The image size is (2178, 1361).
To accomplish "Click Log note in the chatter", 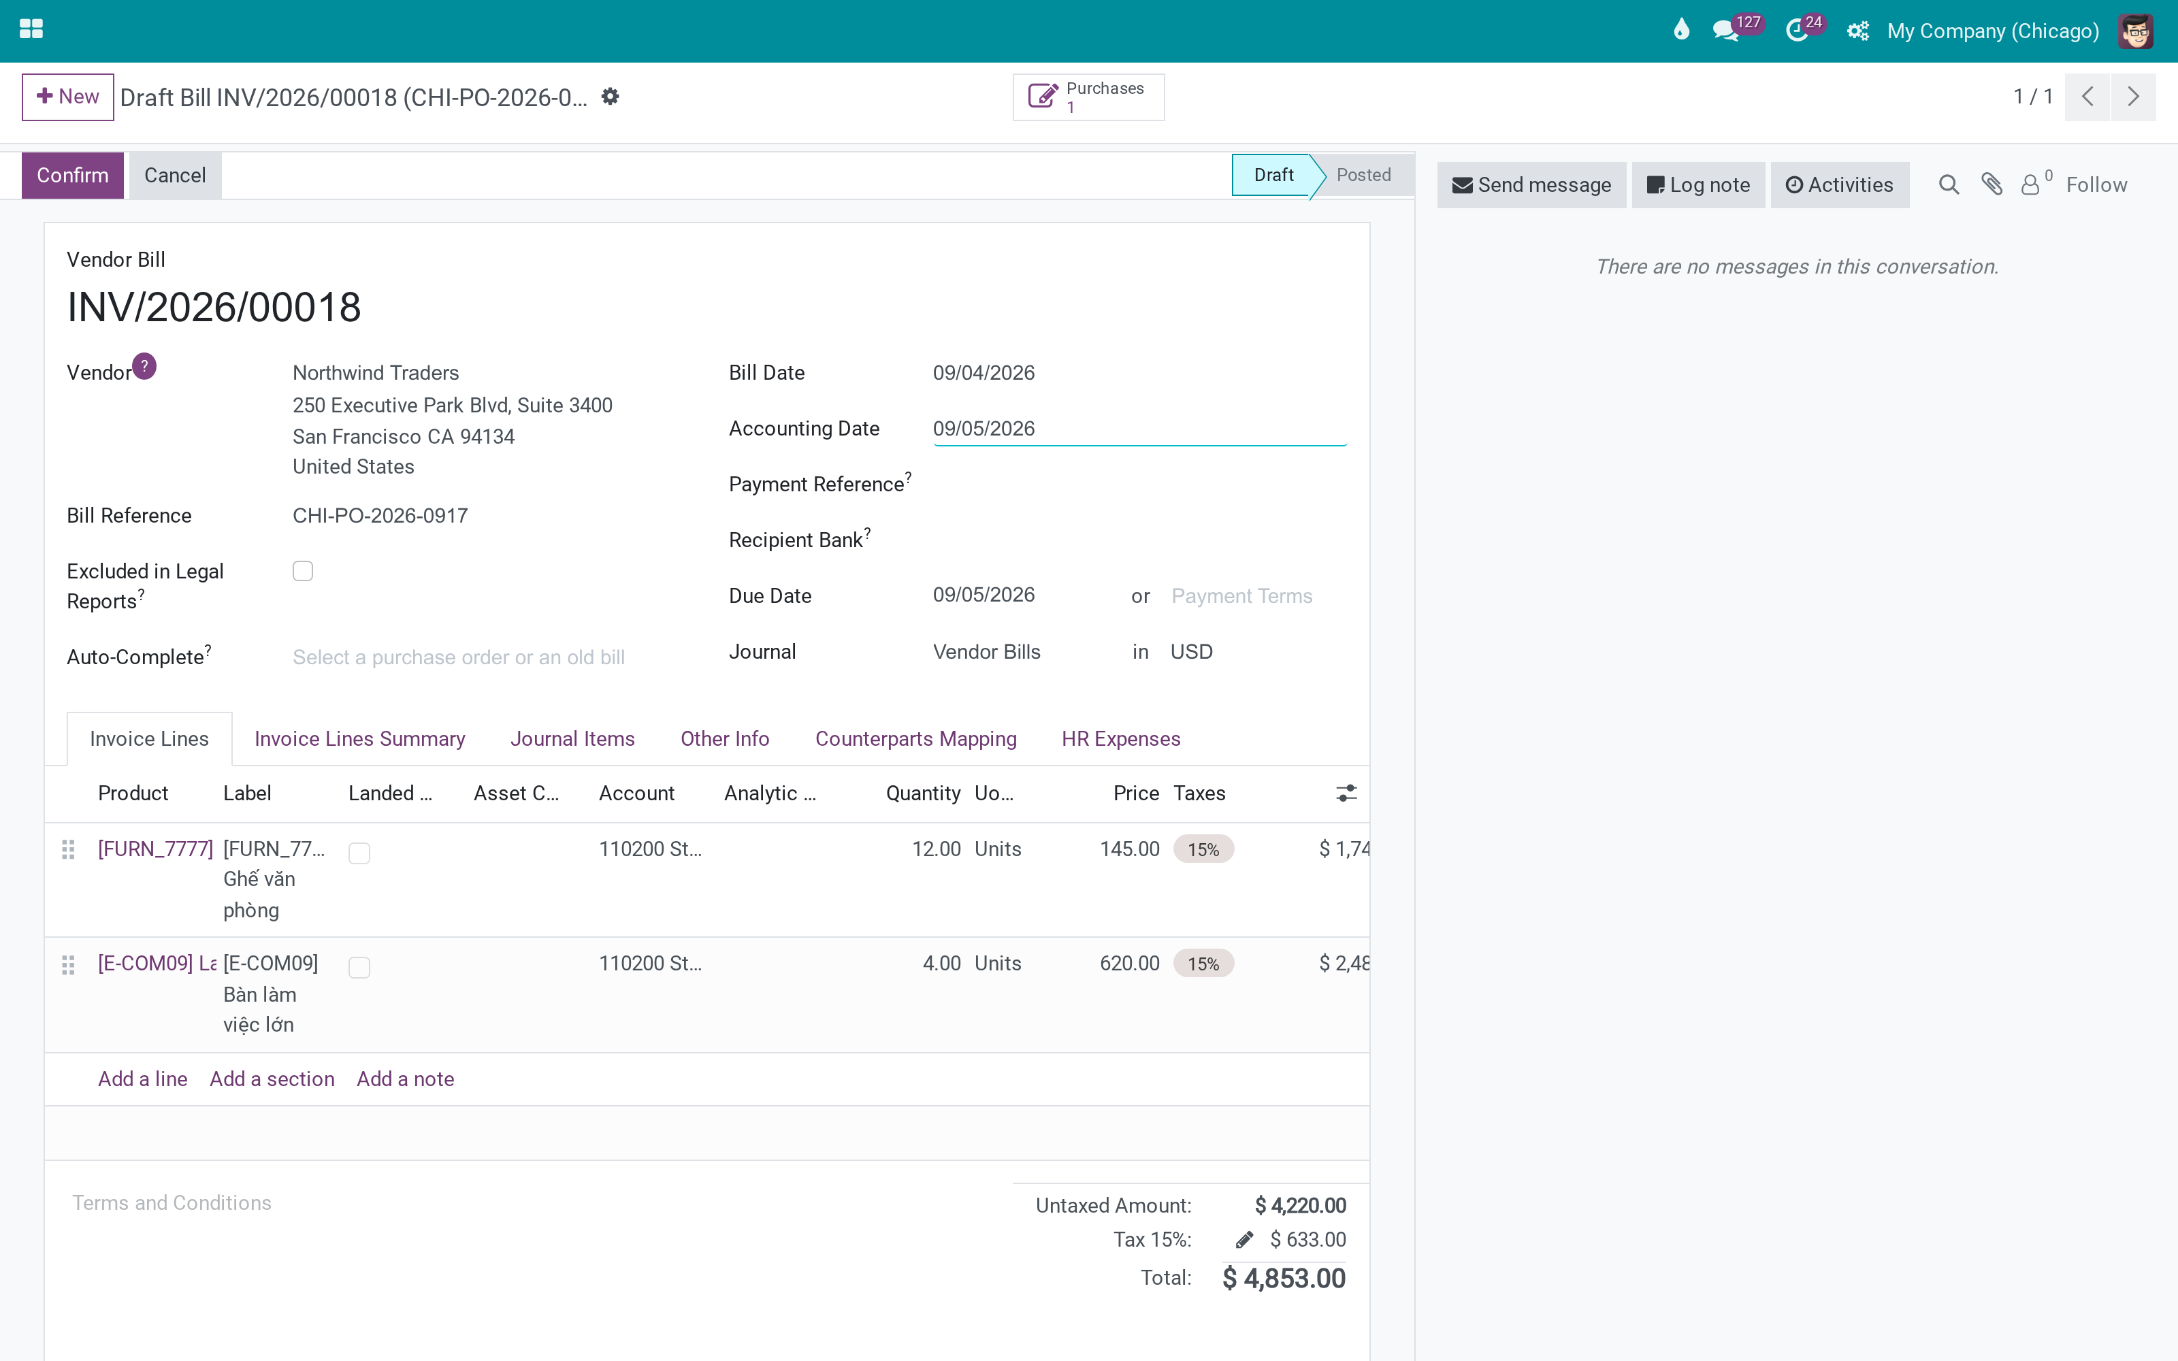I will (1698, 184).
